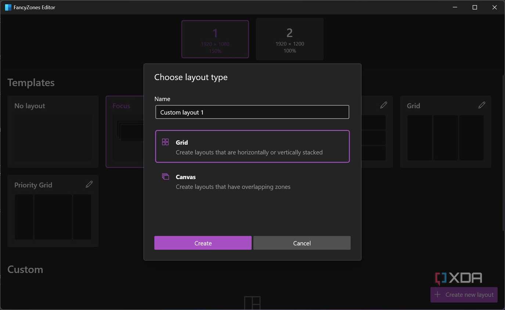The height and width of the screenshot is (310, 505).
Task: Choose the Focus template card
Action: tap(125, 131)
